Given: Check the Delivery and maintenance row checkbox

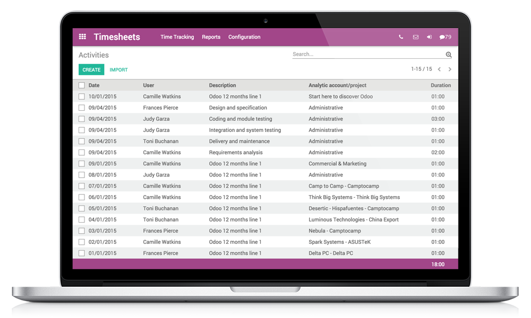Looking at the screenshot, I should coord(82,141).
